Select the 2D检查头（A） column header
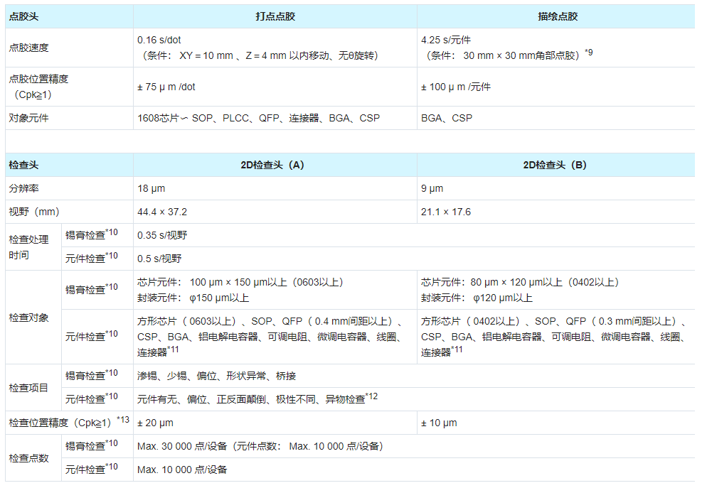Screen dimensions: 707x488 click(x=275, y=165)
